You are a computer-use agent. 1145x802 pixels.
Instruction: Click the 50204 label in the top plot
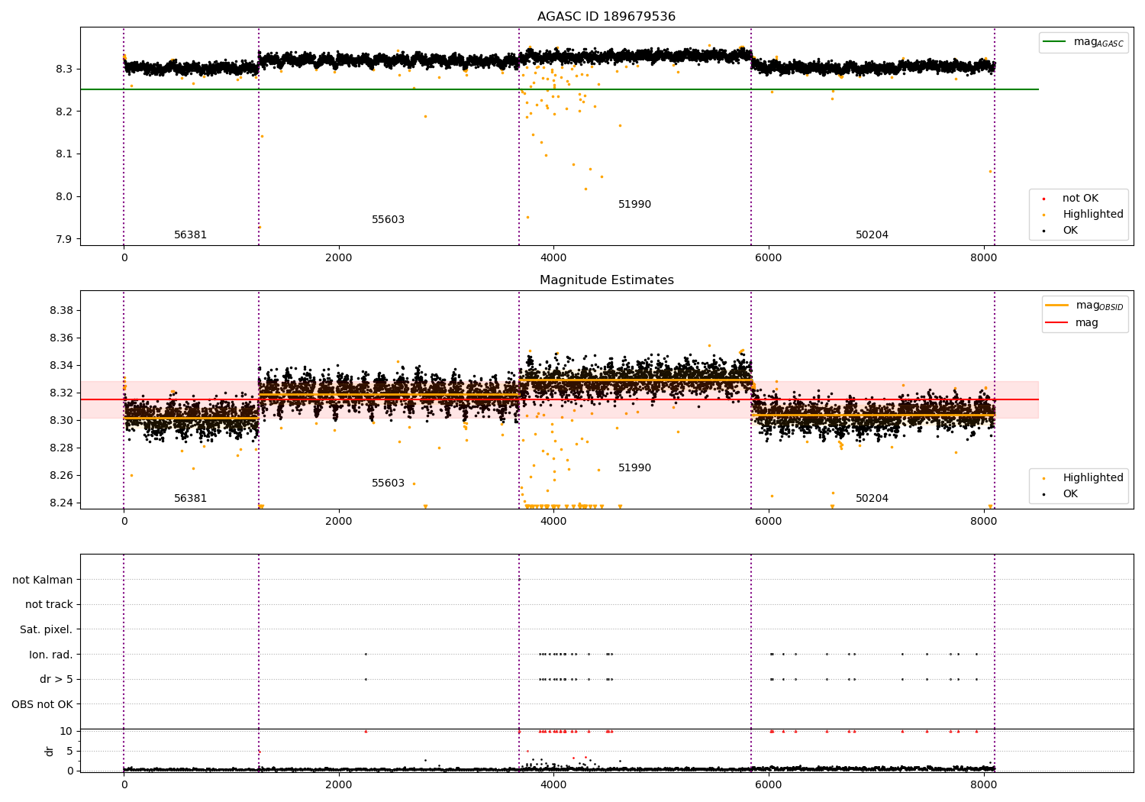tap(872, 235)
